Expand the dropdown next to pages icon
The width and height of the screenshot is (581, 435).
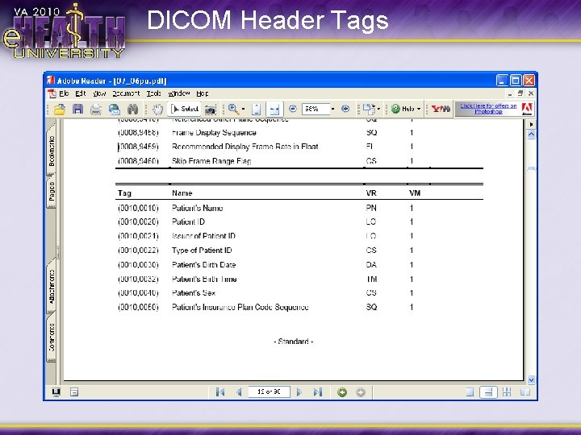point(378,109)
